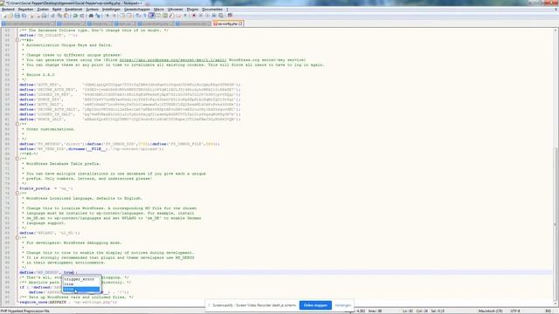Select middle autocomplete suggestion in list
The height and width of the screenshot is (314, 559).
tap(81, 284)
